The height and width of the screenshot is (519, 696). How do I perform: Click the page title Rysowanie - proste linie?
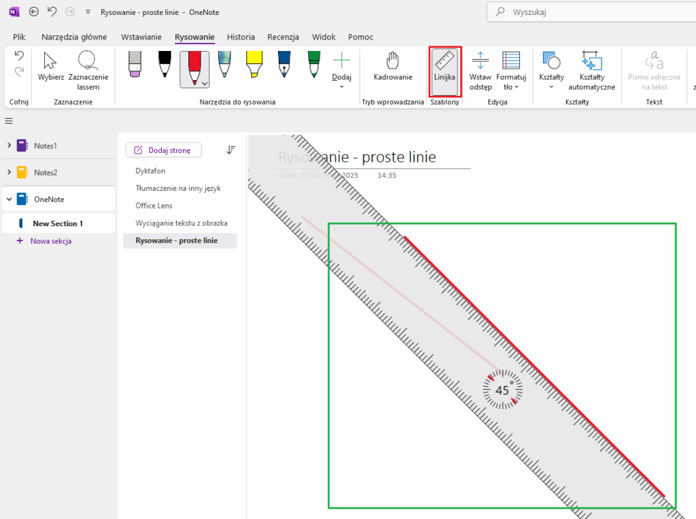point(357,157)
